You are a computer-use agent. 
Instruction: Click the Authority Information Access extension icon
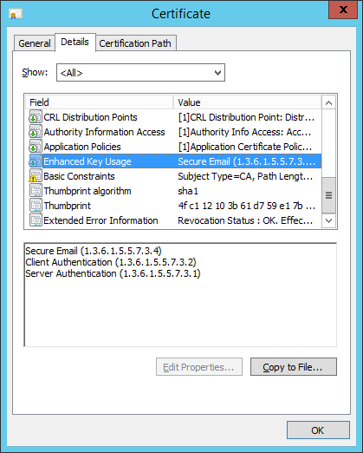(36, 132)
